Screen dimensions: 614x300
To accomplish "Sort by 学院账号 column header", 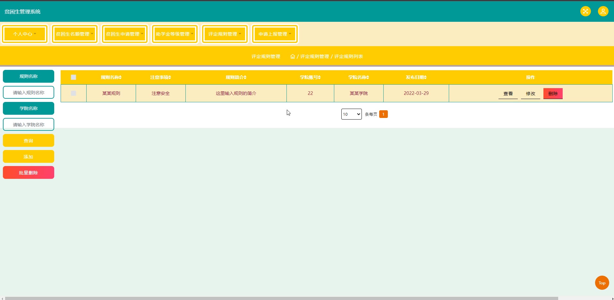I will click(310, 77).
